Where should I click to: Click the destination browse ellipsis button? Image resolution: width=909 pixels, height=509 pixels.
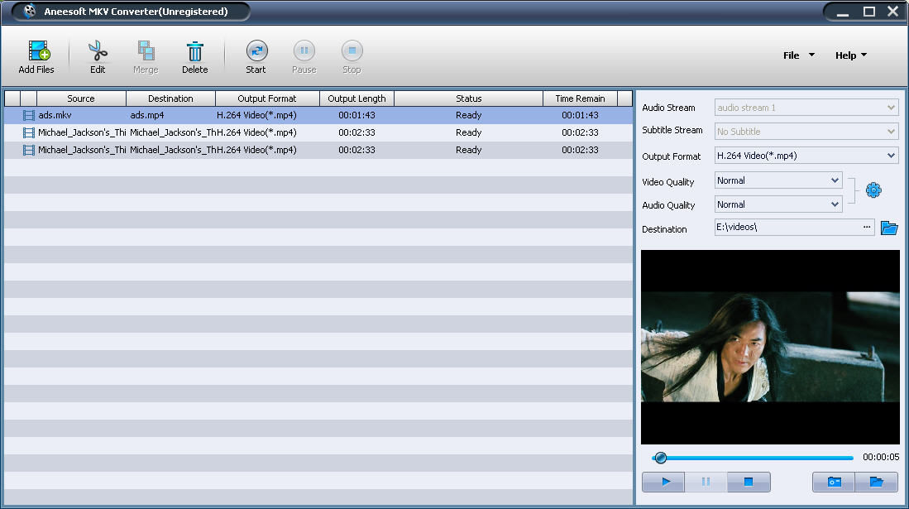click(x=867, y=227)
